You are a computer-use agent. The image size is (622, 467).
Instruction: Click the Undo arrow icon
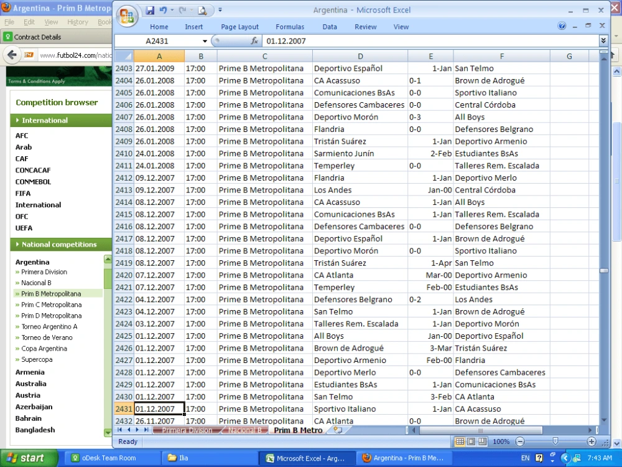163,11
